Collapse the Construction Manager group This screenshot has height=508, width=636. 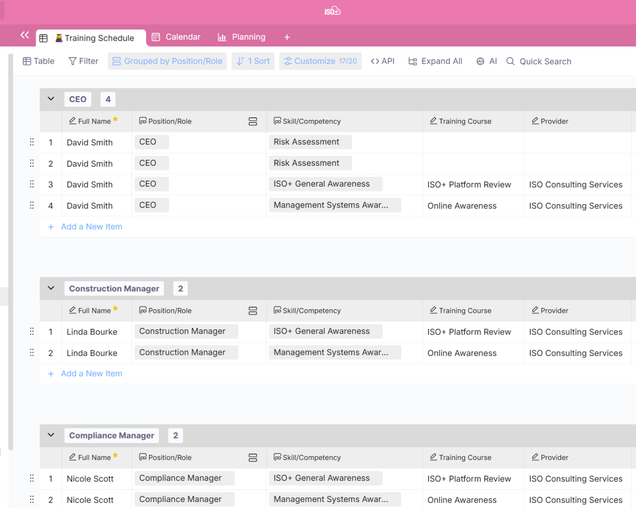51,288
